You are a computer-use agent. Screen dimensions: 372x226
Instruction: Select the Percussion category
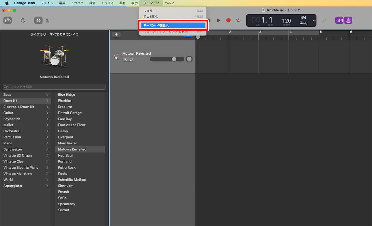coord(25,137)
